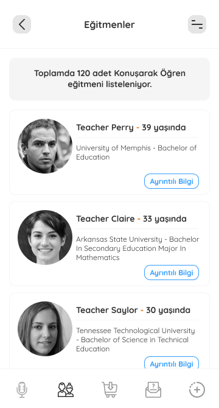Open Ayrıntılı Bilg for Teacher Perry
The height and width of the screenshot is (408, 219).
pos(172,181)
